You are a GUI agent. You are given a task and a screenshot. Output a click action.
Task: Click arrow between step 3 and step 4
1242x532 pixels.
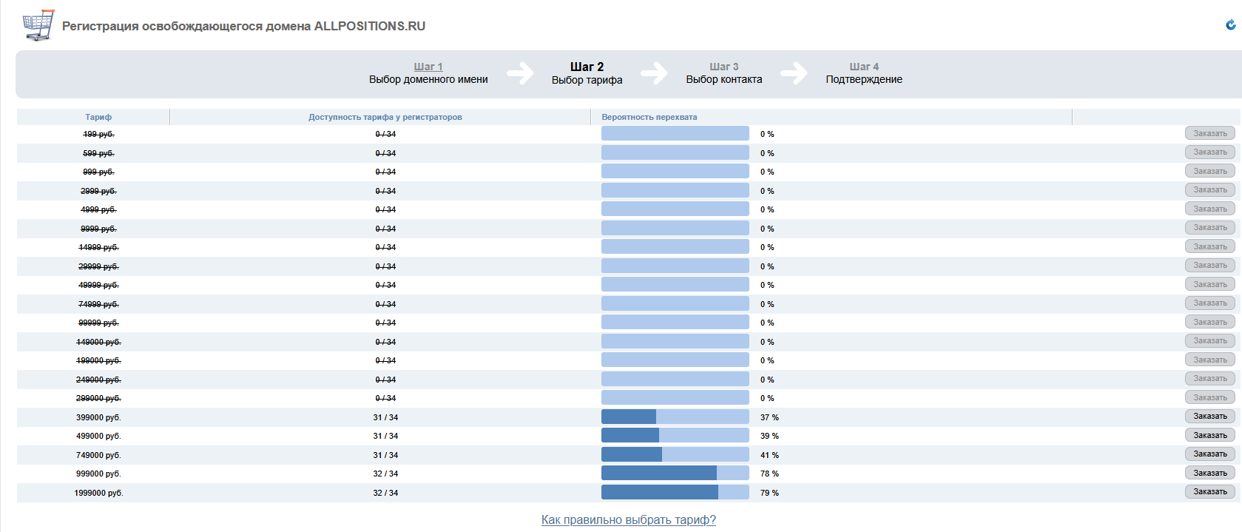click(794, 73)
